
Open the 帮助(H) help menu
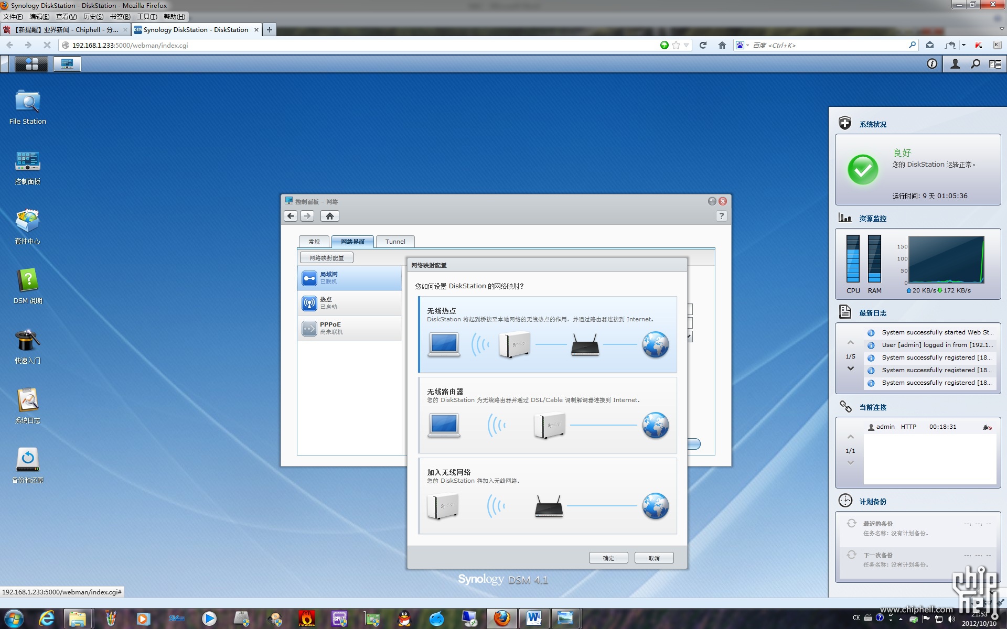click(x=174, y=17)
